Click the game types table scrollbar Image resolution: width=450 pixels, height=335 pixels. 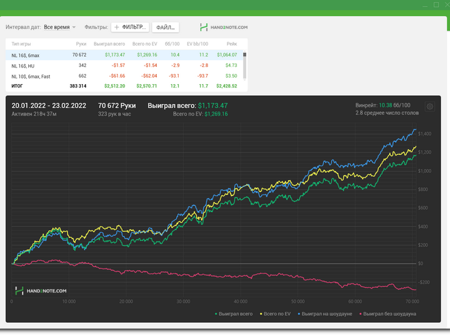point(245,66)
